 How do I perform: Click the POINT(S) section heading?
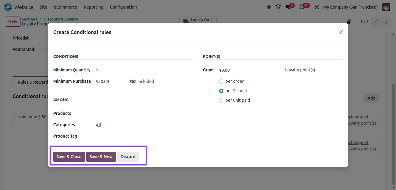(211, 56)
